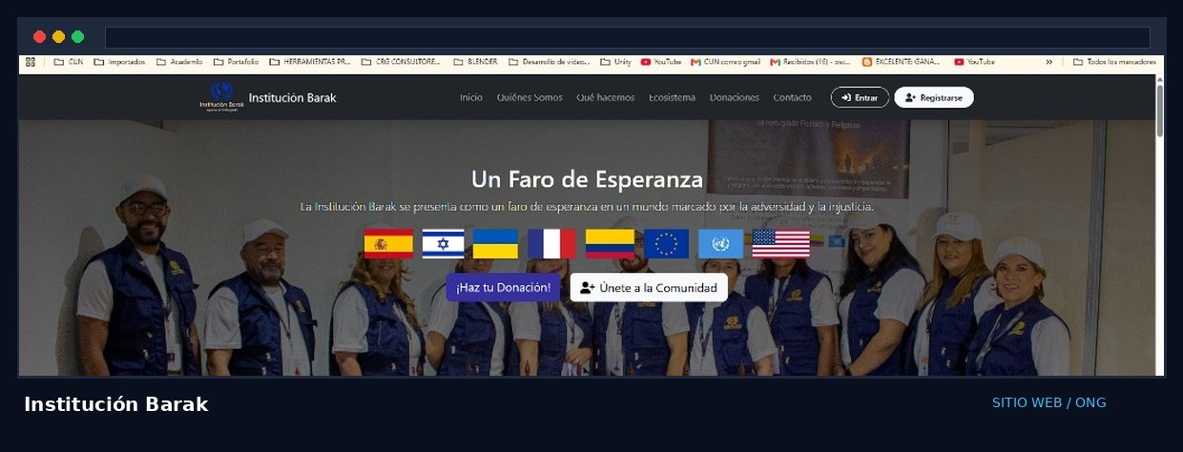This screenshot has height=452, width=1183.
Task: Select the European Union flag
Action: [666, 243]
